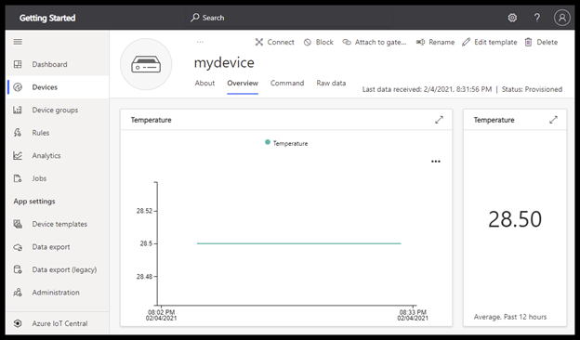The image size is (580, 340).
Task: Delete the device via Delete text
Action: click(x=547, y=42)
